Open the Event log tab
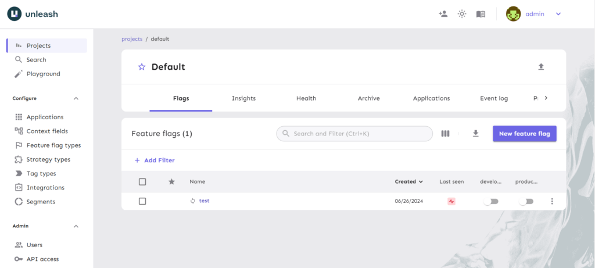Screen dimensions: 595x268 tap(494, 98)
